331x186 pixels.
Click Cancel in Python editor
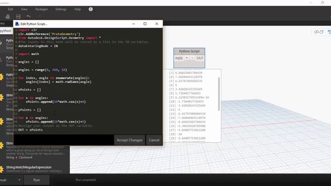(x=154, y=140)
